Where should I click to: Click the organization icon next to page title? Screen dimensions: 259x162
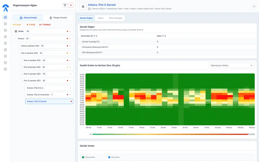(83, 7)
